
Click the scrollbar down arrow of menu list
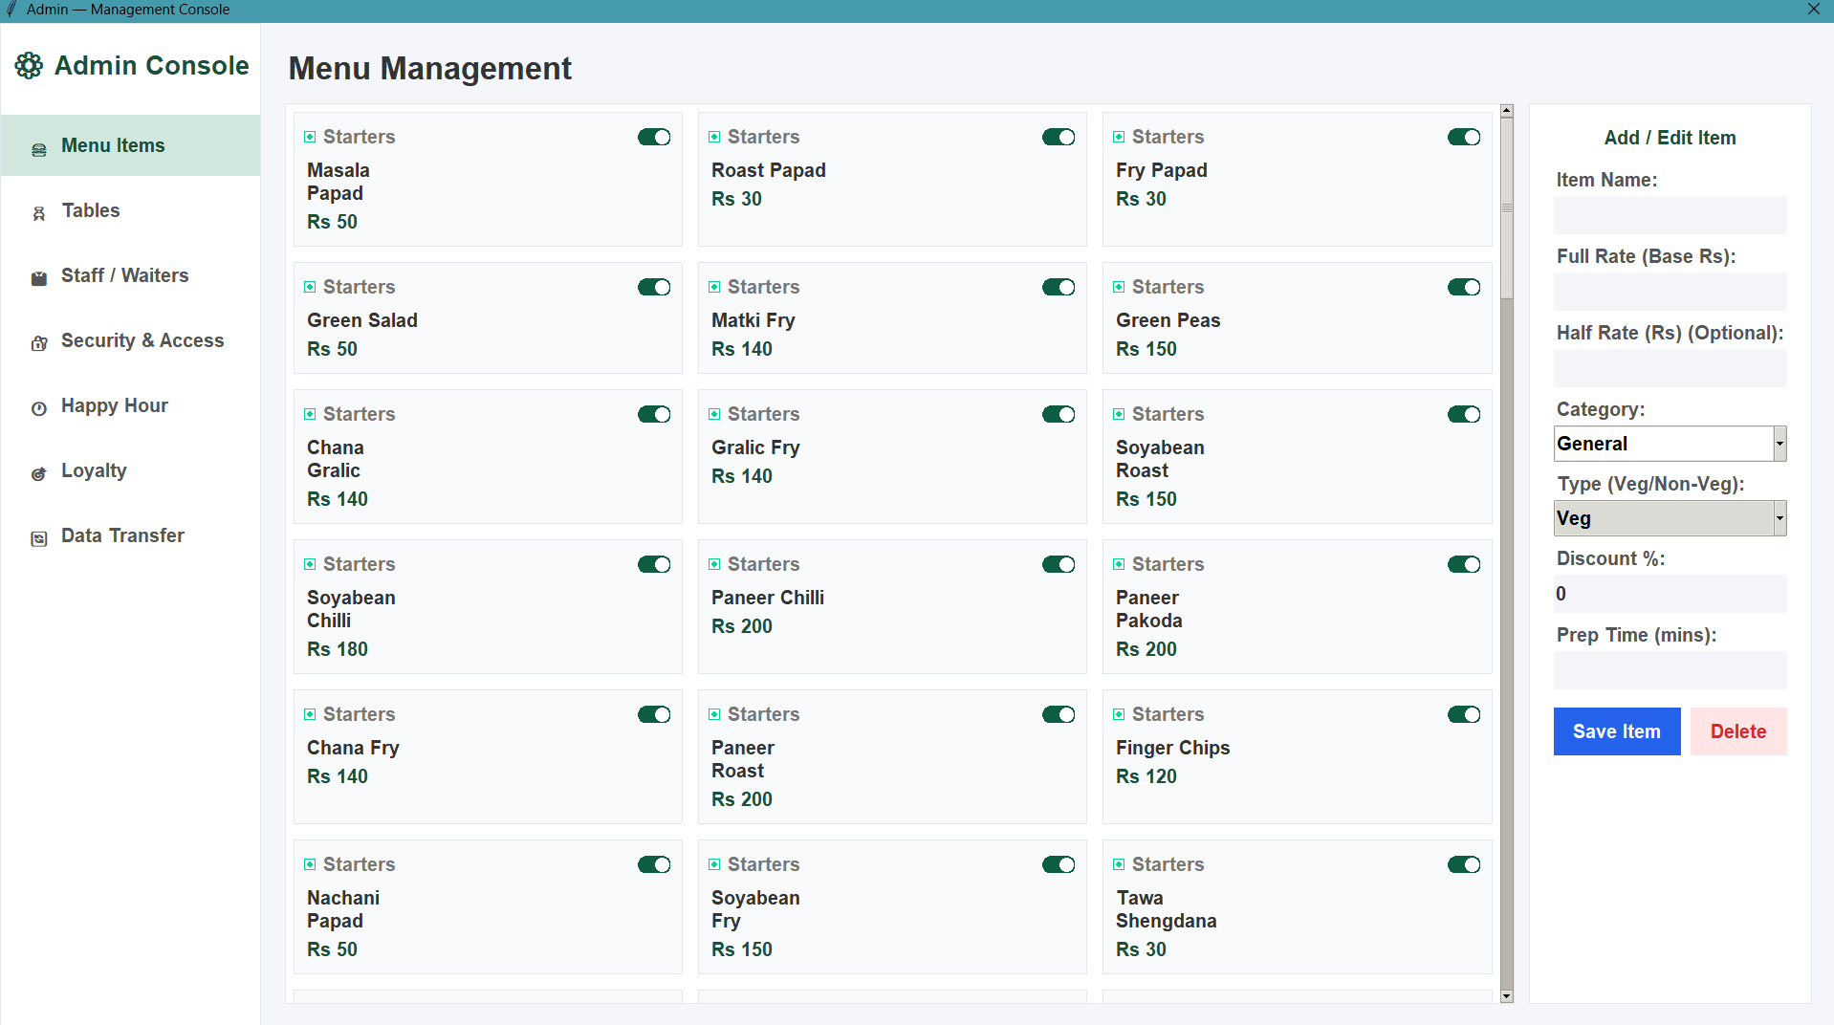[1507, 996]
